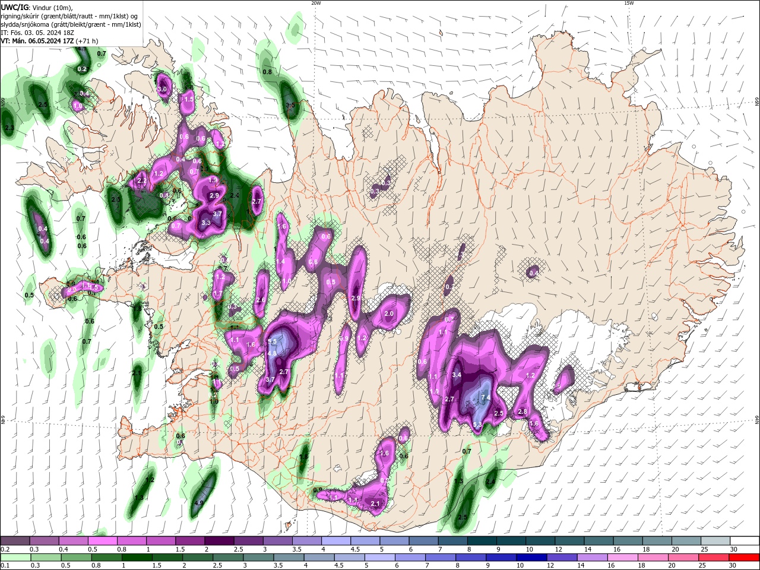Click the 0.1 label under the rain scale
The image size is (760, 570).
click(x=4, y=566)
